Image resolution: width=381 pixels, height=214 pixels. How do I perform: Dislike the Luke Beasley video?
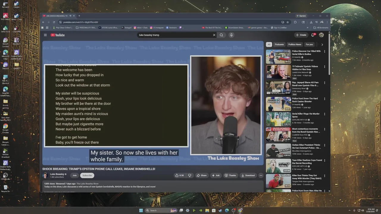coord(189,175)
